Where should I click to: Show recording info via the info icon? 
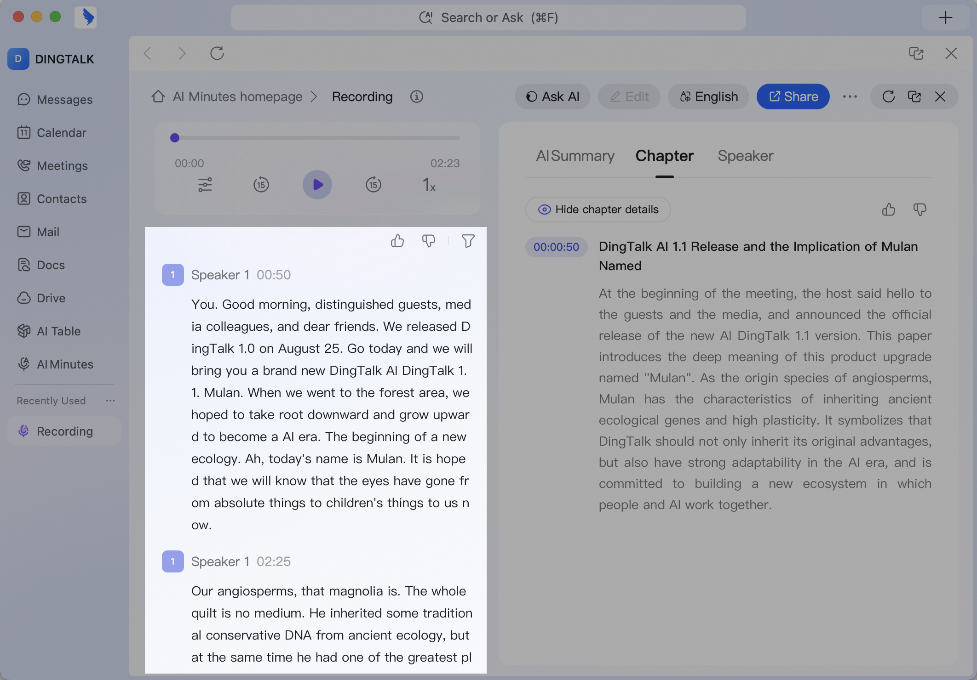click(x=417, y=96)
